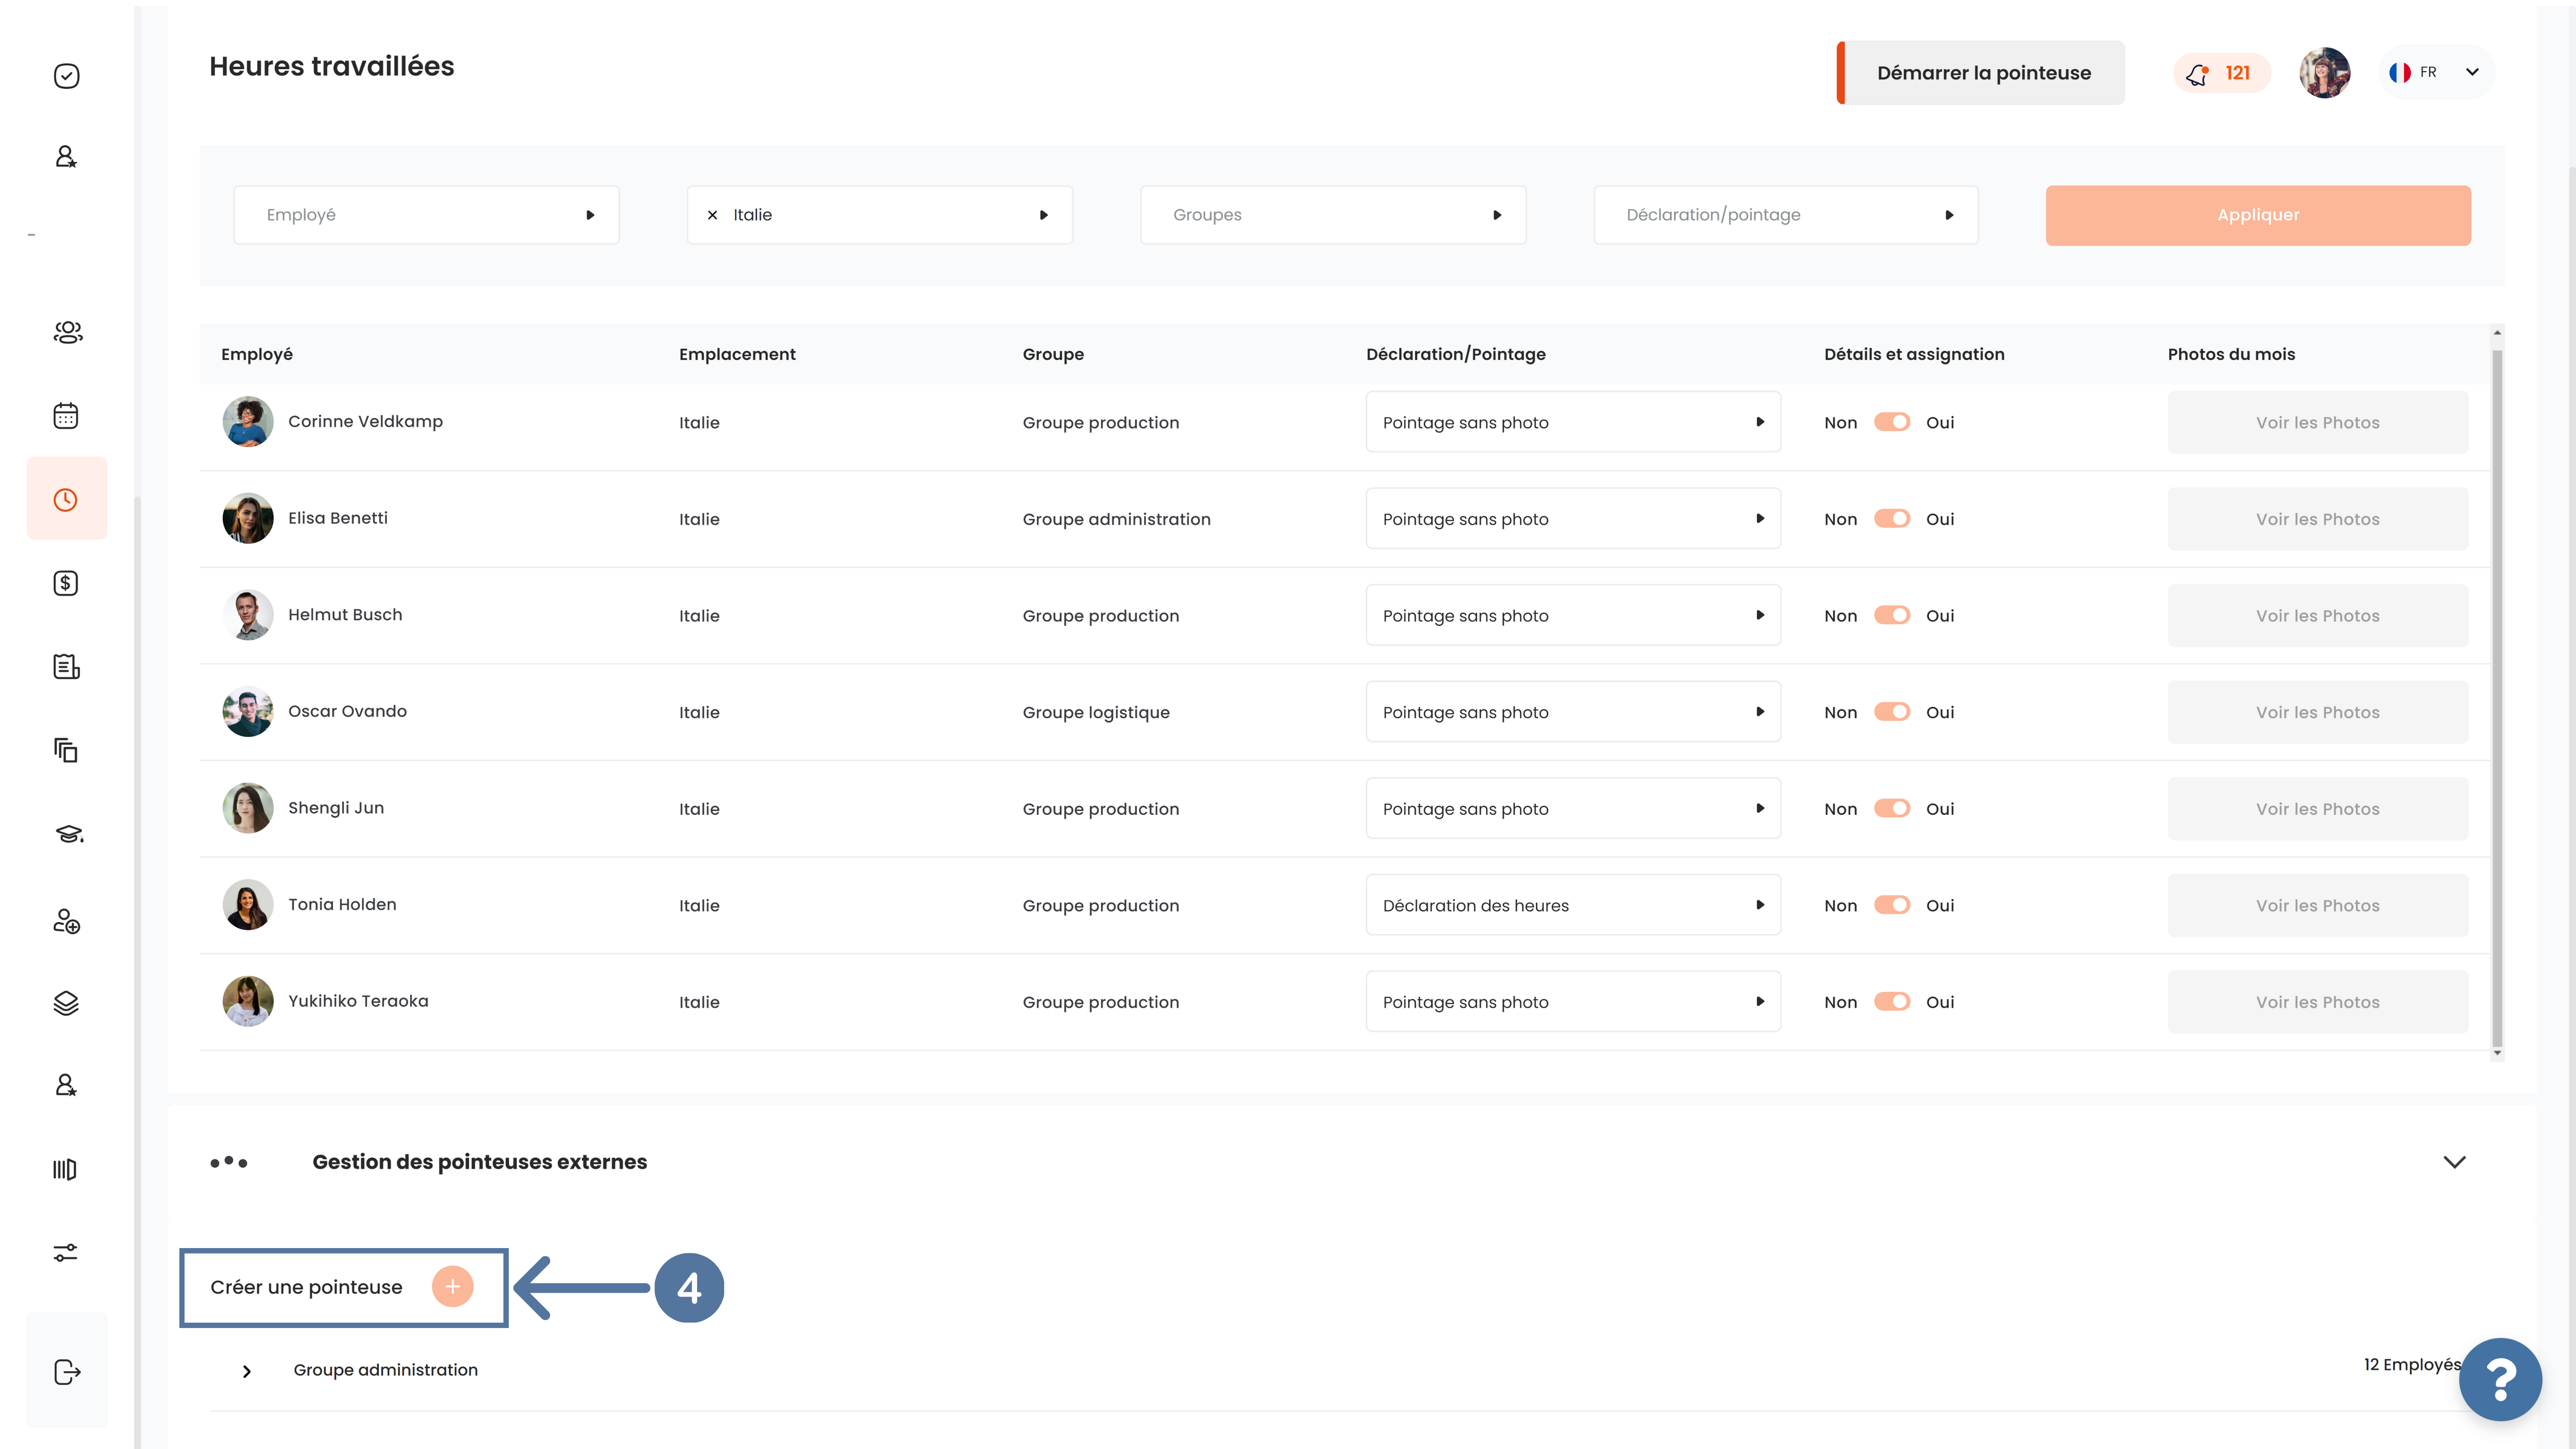2576x1449 pixels.
Task: Toggle details switch for Corinne Veldkamp
Action: tap(1892, 422)
